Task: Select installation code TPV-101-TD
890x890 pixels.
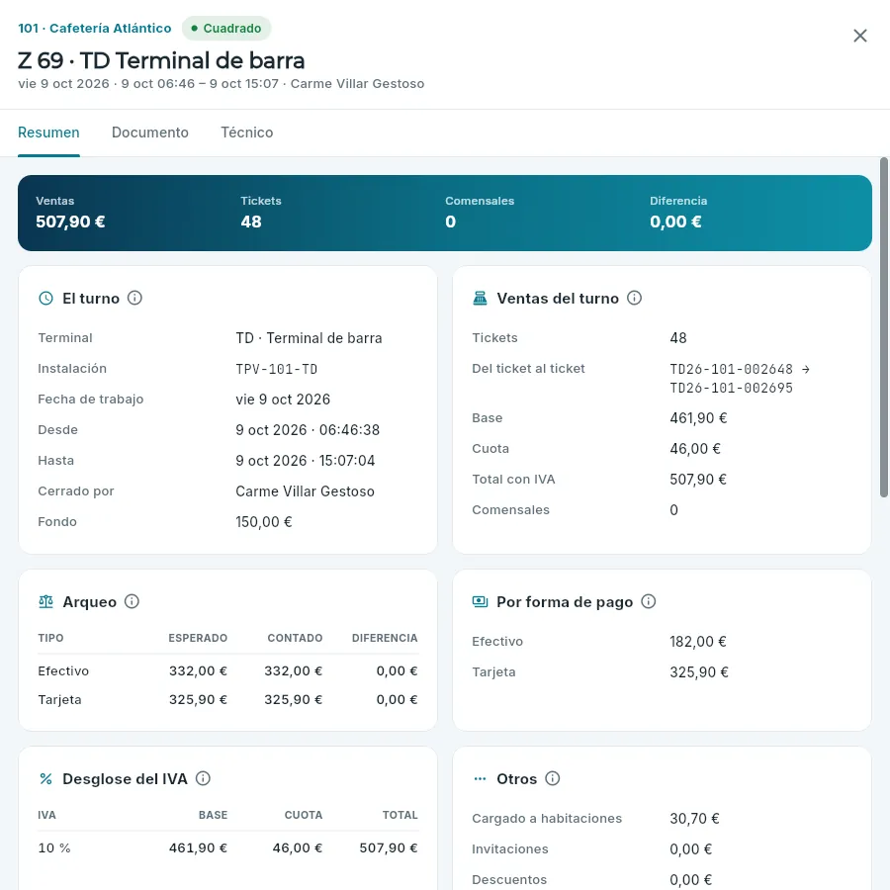Action: (x=277, y=369)
